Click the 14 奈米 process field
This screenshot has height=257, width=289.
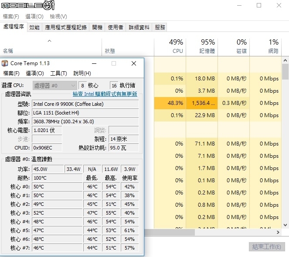(123, 139)
